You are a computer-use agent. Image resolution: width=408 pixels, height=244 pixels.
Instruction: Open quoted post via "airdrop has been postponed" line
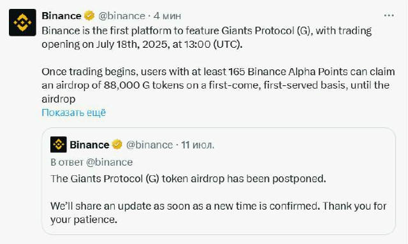click(x=188, y=178)
